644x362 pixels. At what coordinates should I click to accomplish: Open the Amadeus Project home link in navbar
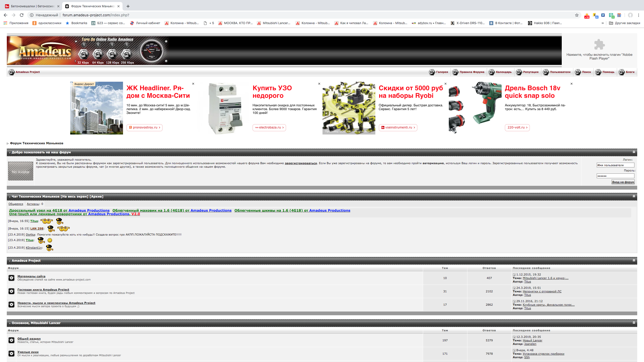[24, 72]
